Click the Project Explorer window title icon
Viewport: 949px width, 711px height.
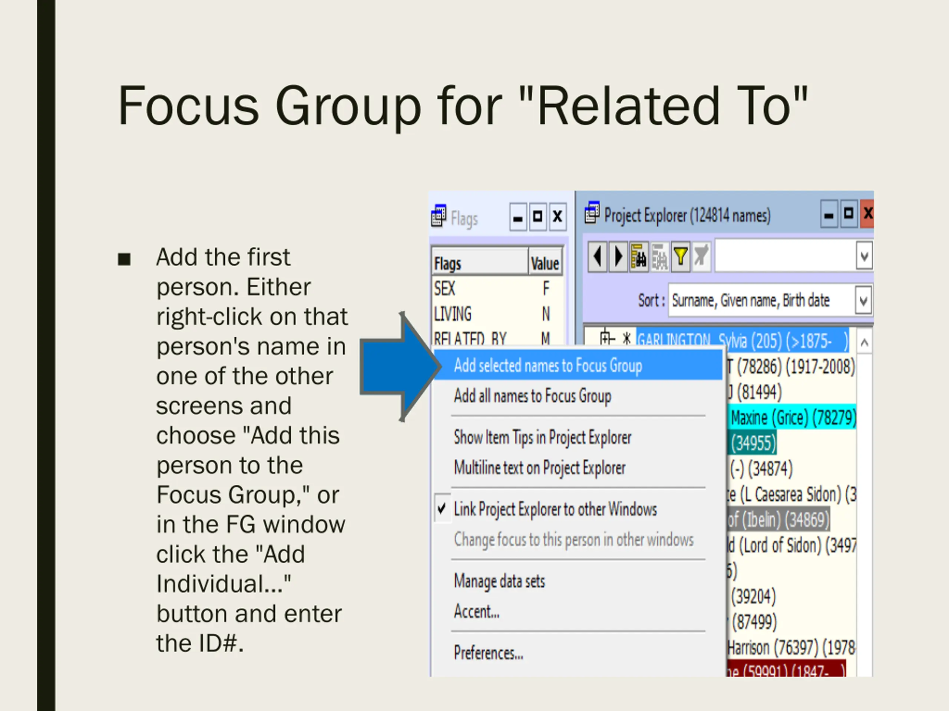[592, 213]
